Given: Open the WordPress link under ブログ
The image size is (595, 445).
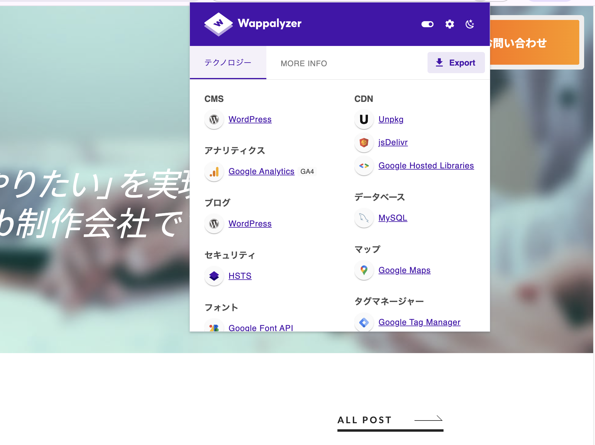Looking at the screenshot, I should click(x=250, y=224).
